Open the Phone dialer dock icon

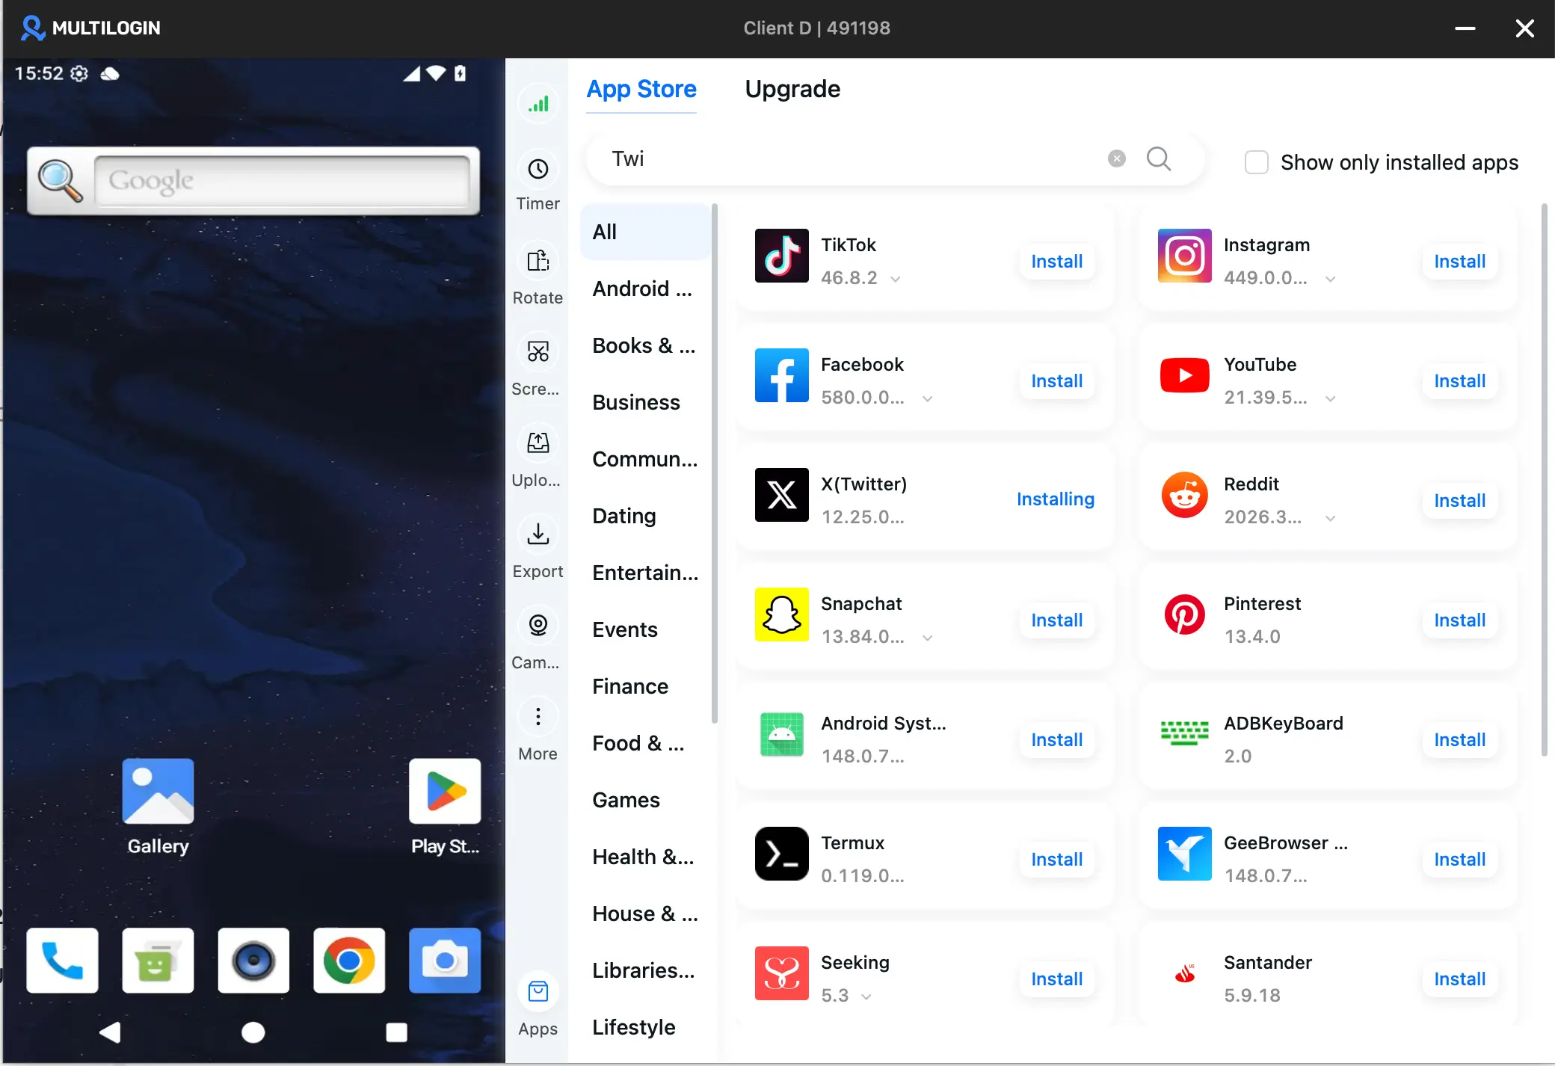(x=62, y=961)
